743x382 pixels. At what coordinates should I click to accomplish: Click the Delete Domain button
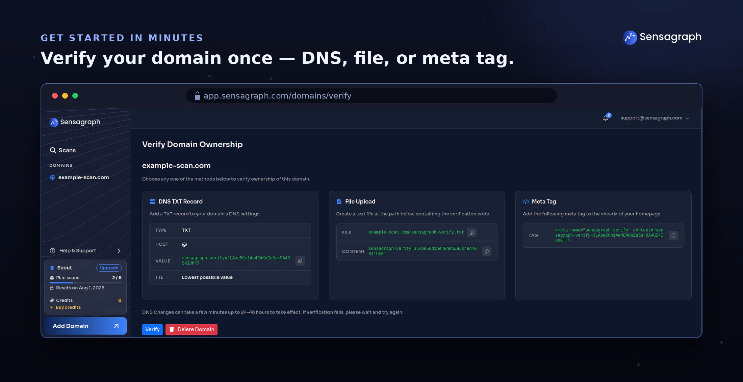coord(191,329)
